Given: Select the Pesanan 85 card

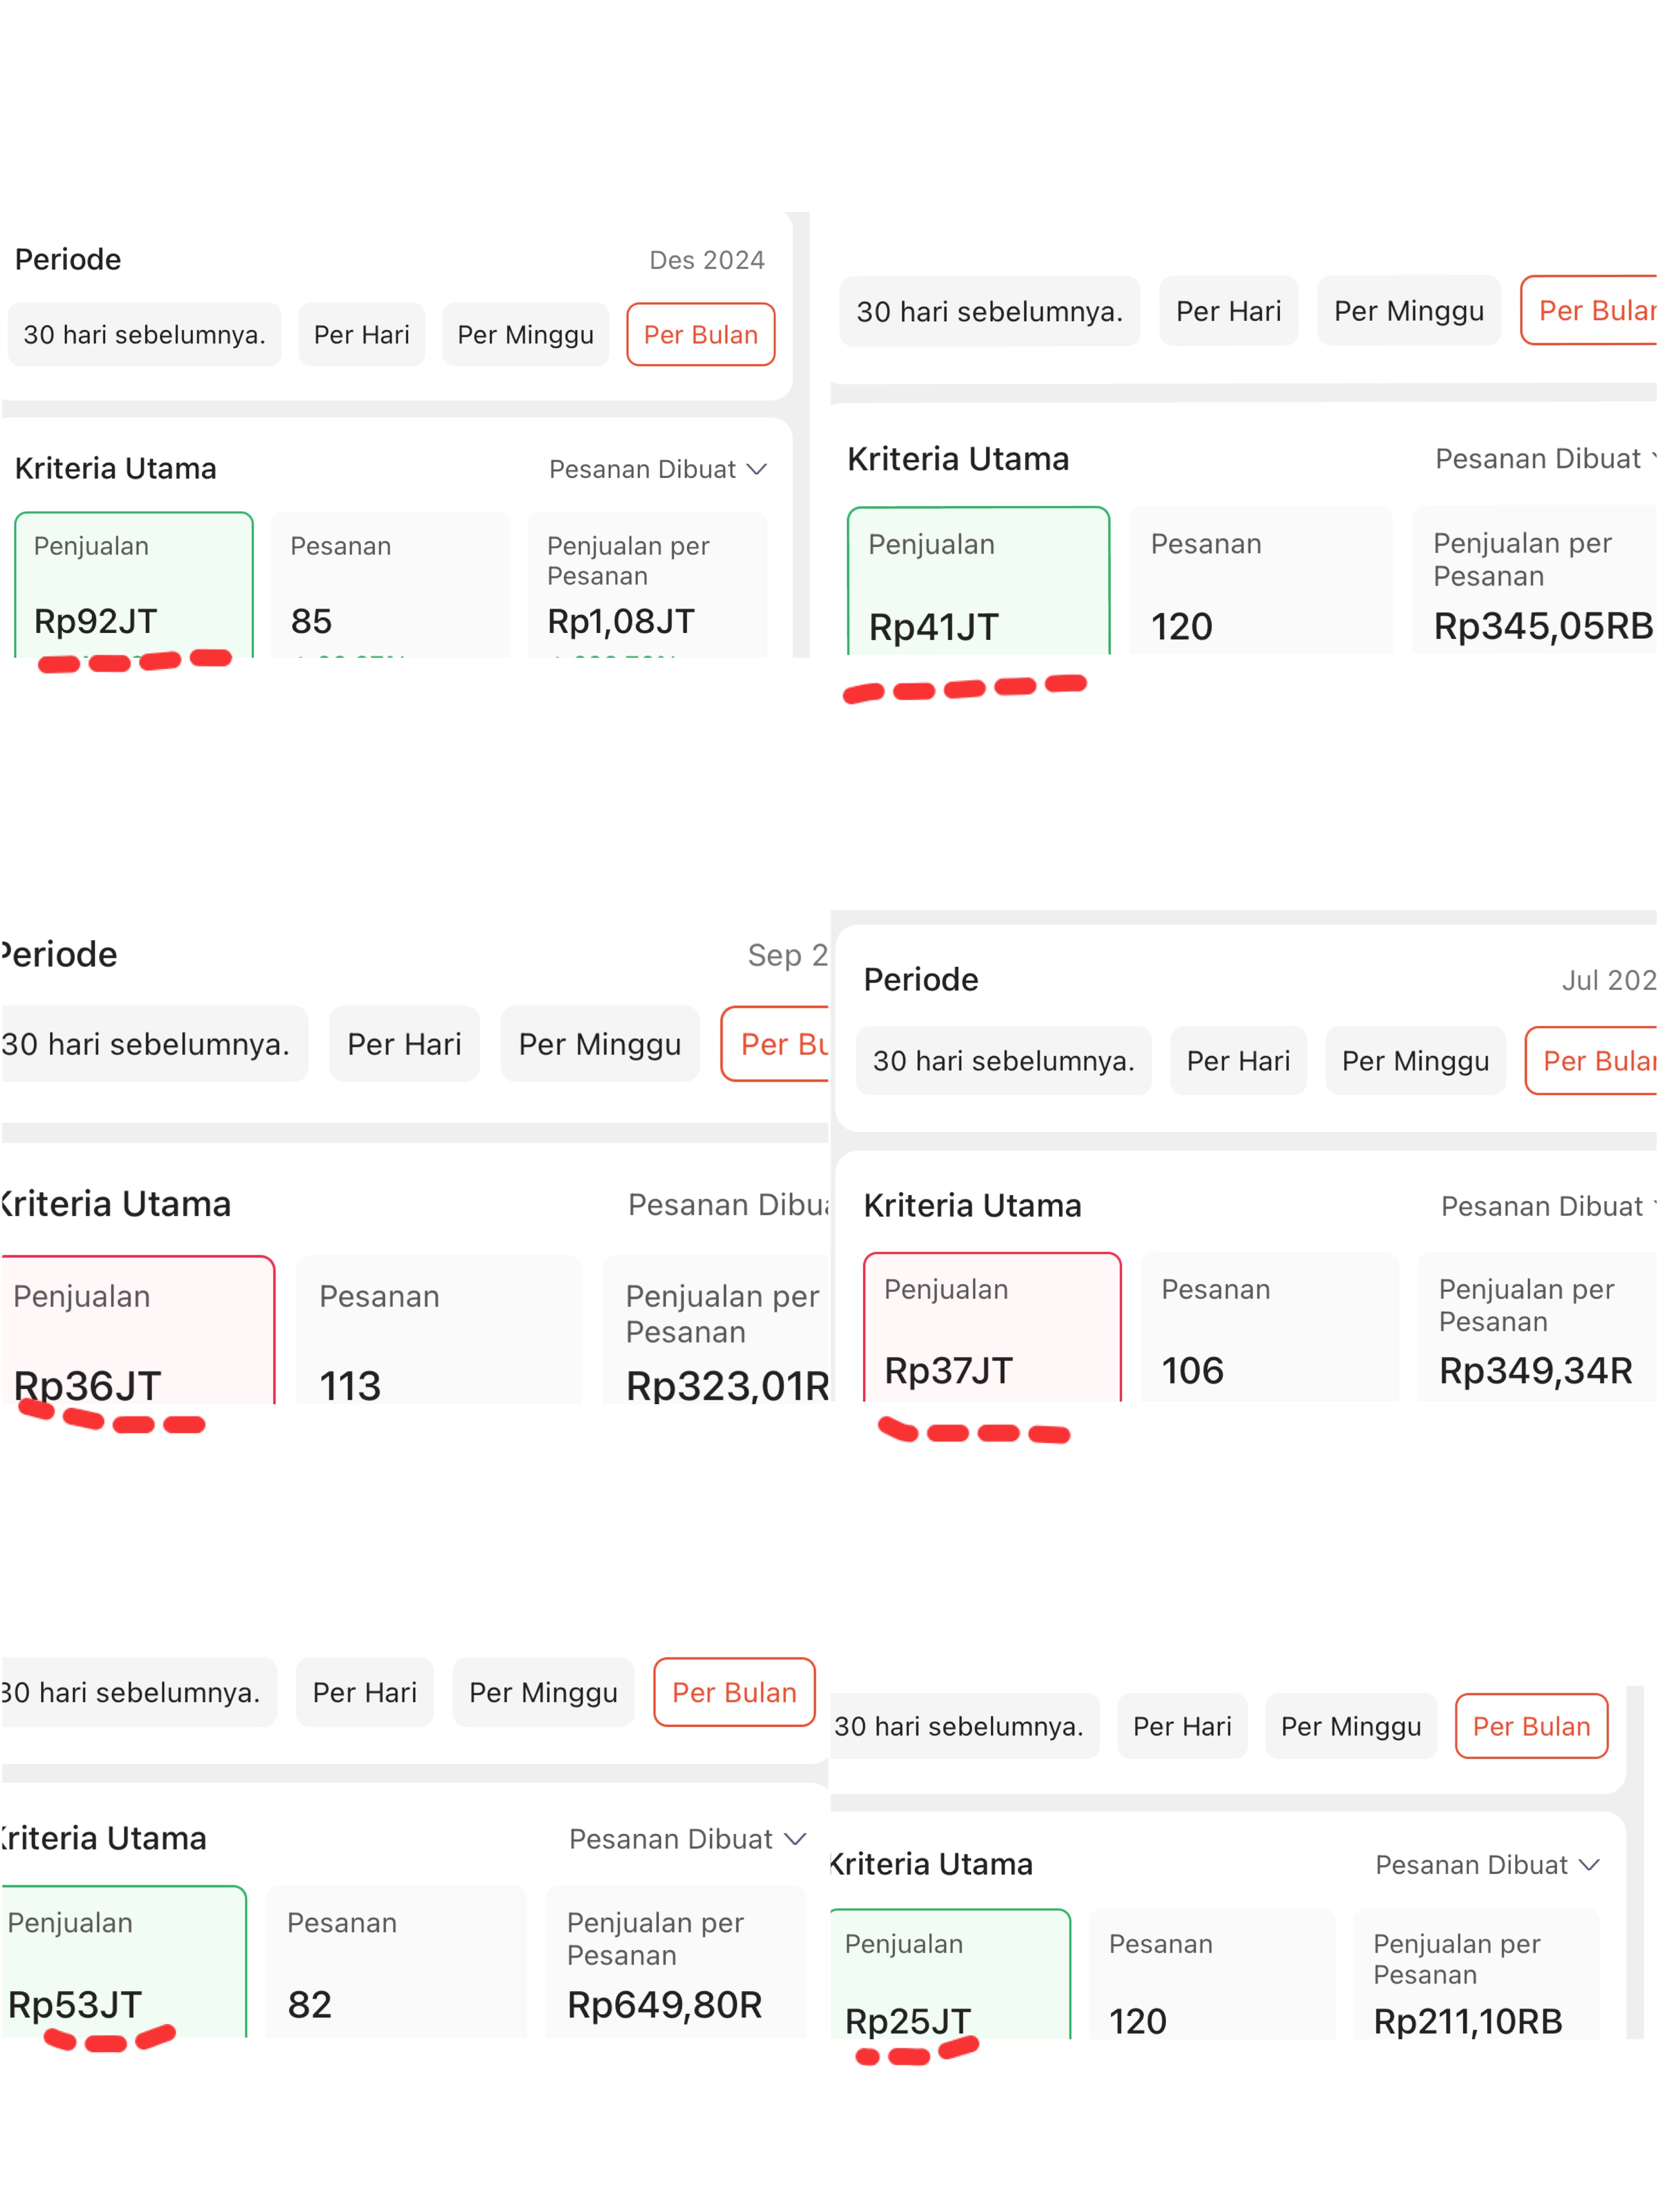Looking at the screenshot, I should pyautogui.click(x=390, y=585).
